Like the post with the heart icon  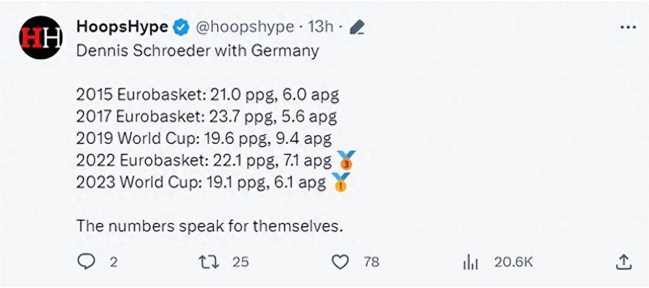click(x=340, y=262)
